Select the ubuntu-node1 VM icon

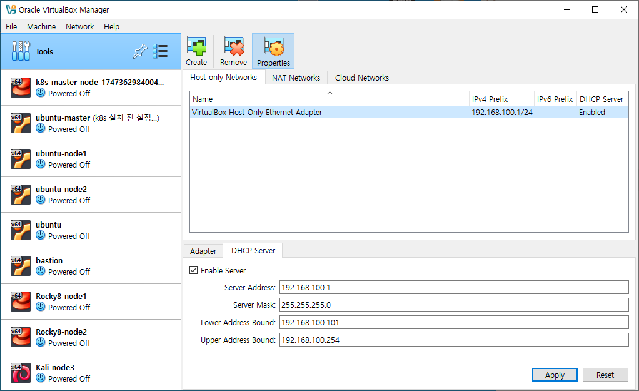pyautogui.click(x=21, y=159)
